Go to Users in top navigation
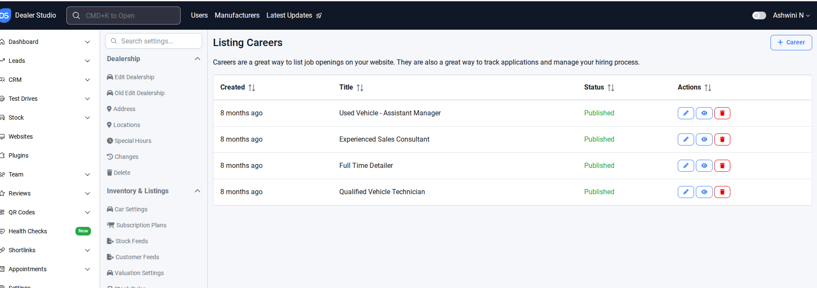The image size is (817, 288). [x=199, y=15]
